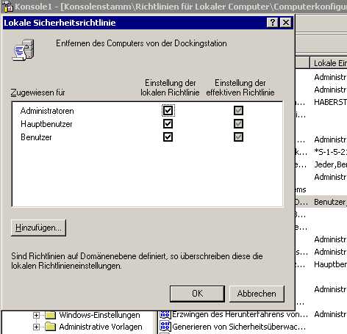Expand the Administrative Vorlagen tree node

(36, 327)
